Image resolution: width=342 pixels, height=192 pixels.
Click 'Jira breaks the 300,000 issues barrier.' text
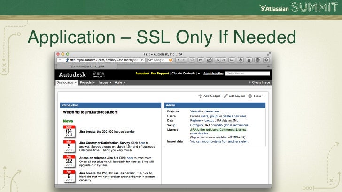[107, 131]
